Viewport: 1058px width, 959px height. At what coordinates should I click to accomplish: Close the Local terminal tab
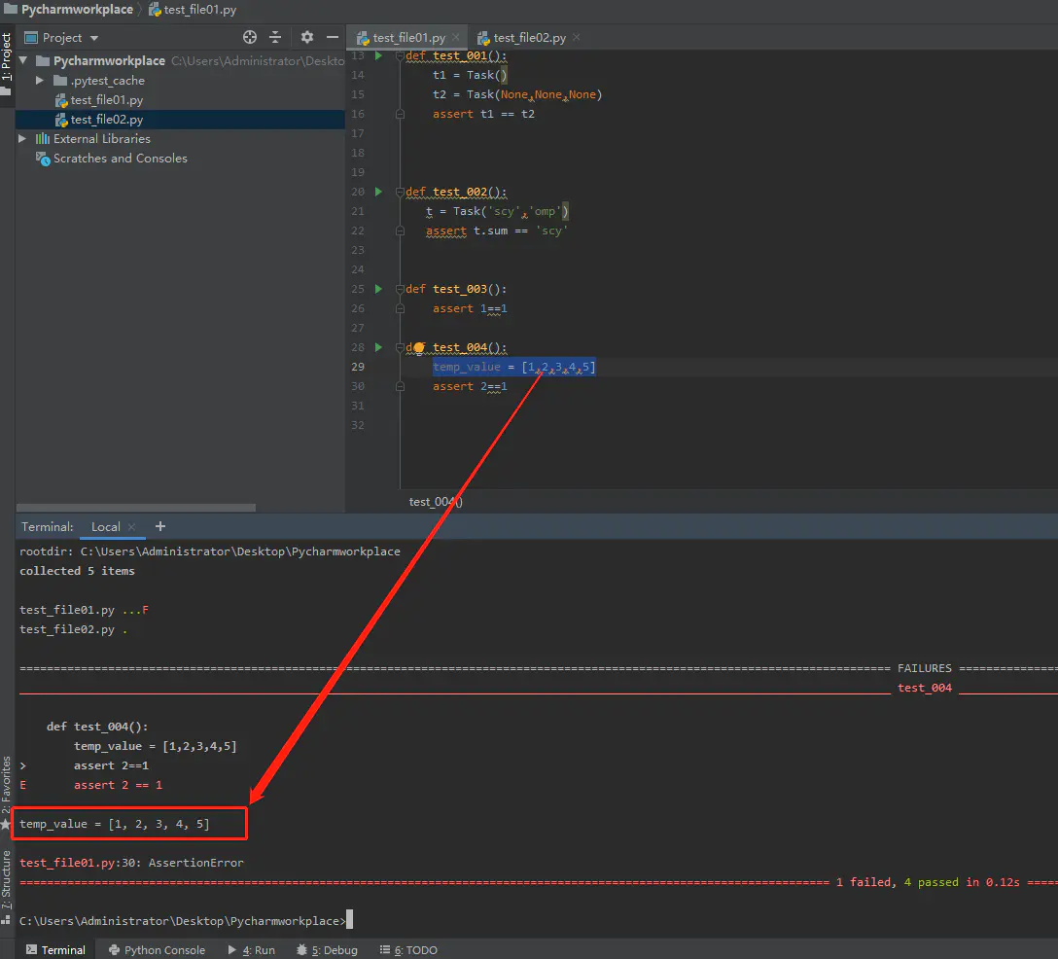[131, 527]
